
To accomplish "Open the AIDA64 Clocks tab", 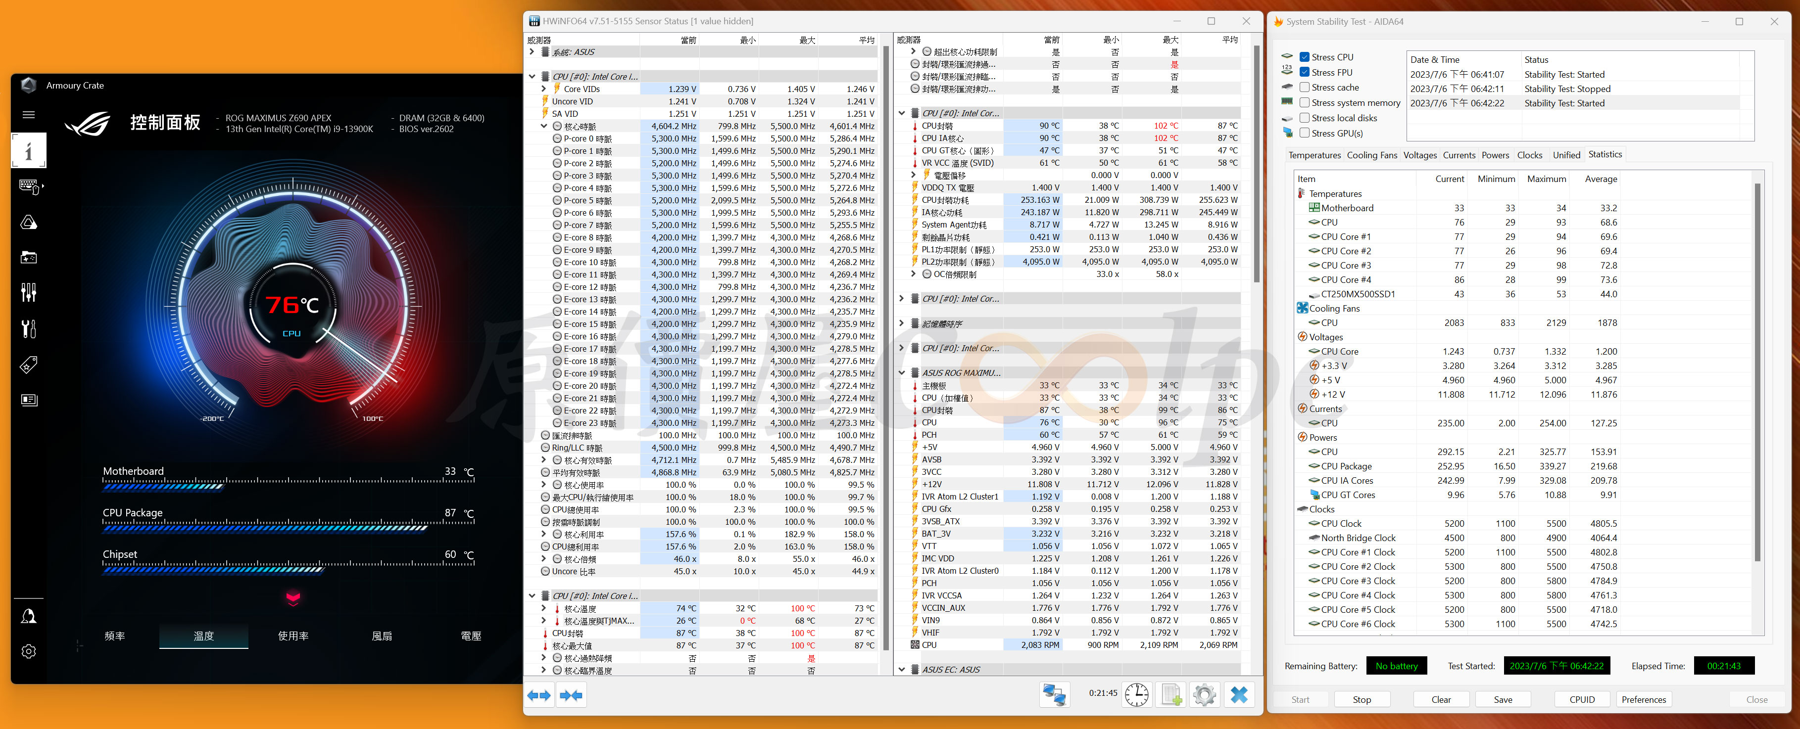I will coord(1530,155).
